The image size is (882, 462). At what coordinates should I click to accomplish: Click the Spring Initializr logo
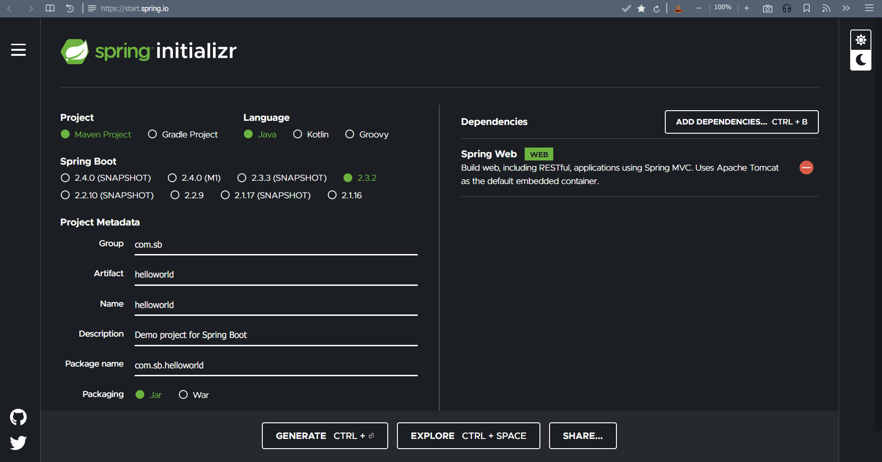tap(148, 51)
